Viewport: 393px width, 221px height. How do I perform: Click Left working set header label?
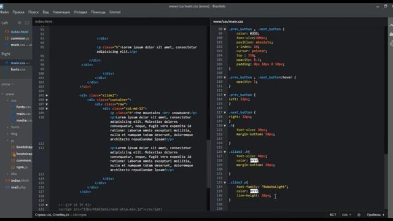click(x=5, y=23)
